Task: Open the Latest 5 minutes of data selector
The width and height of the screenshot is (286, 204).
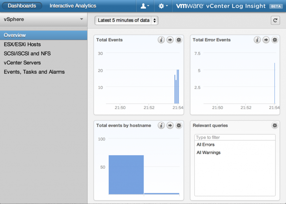Action: 126,20
